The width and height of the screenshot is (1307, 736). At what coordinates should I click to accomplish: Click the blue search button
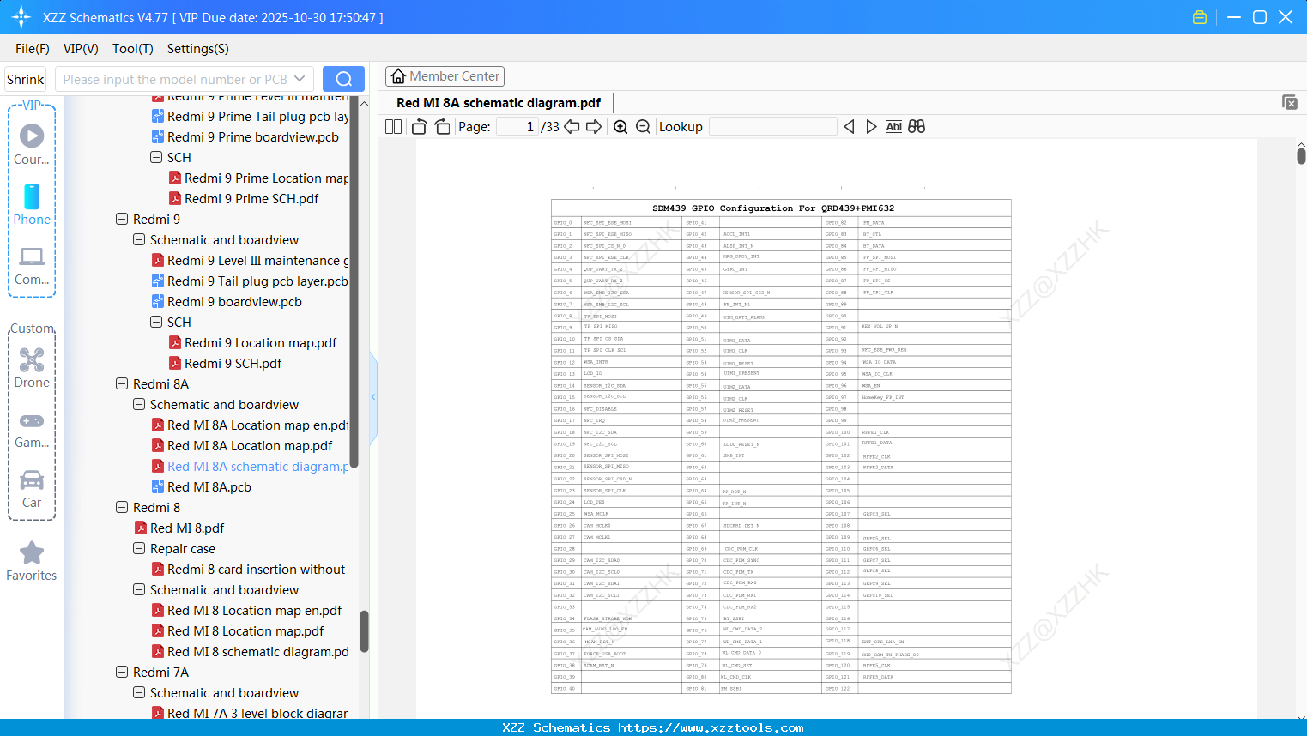(343, 79)
